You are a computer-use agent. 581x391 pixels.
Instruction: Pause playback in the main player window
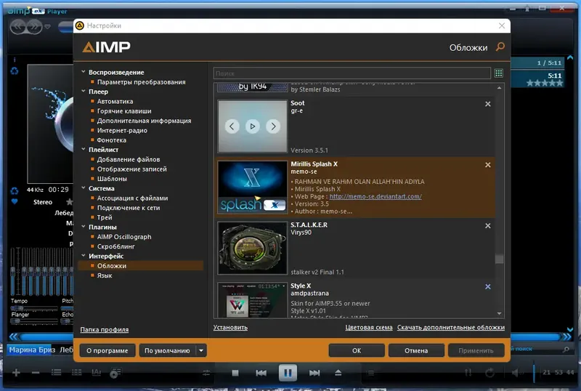(288, 372)
